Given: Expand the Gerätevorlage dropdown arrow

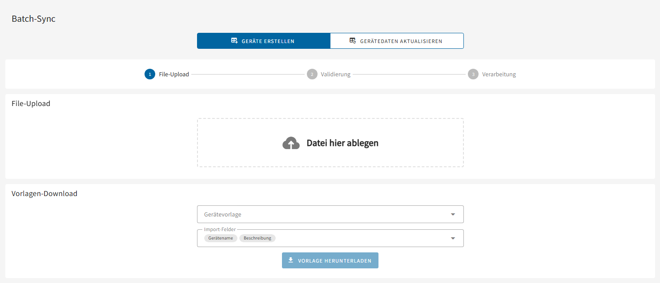Looking at the screenshot, I should click(x=453, y=214).
